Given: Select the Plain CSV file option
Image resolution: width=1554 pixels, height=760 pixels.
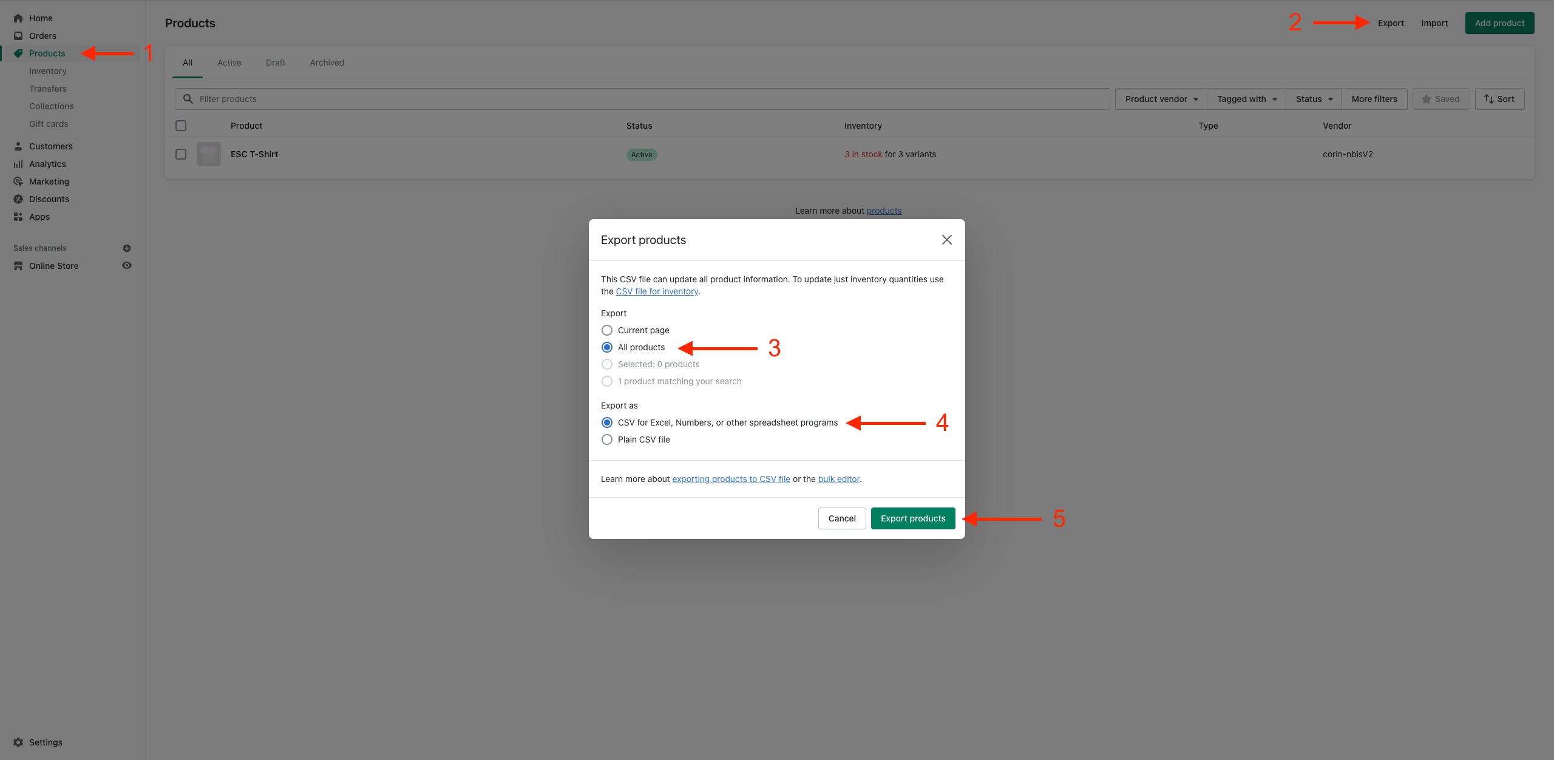Looking at the screenshot, I should click(x=607, y=439).
